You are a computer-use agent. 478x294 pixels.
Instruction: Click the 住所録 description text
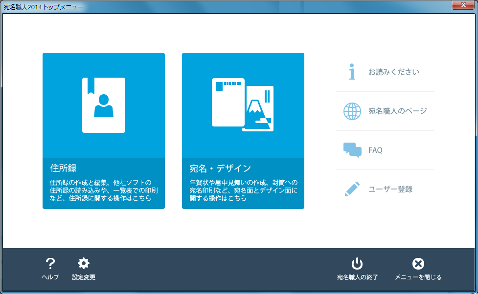pos(104,190)
